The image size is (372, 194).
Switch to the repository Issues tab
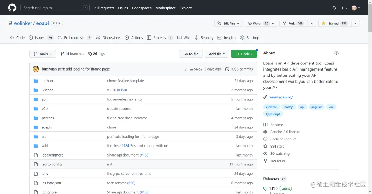(41, 37)
